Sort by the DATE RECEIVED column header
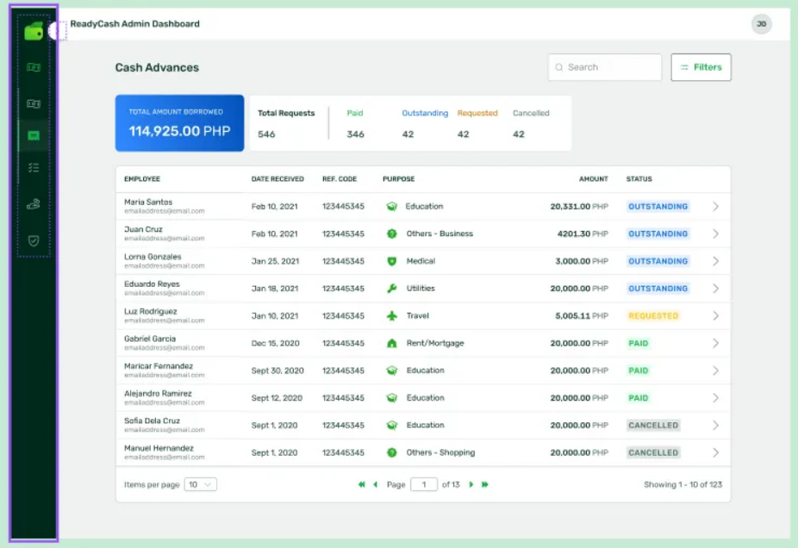 click(x=277, y=179)
